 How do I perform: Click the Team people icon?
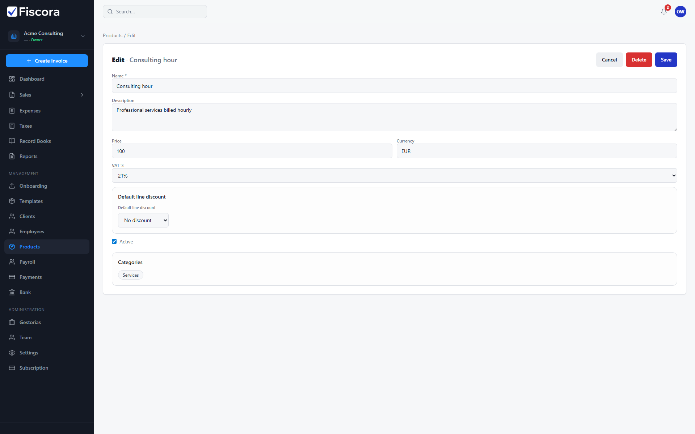(12, 337)
